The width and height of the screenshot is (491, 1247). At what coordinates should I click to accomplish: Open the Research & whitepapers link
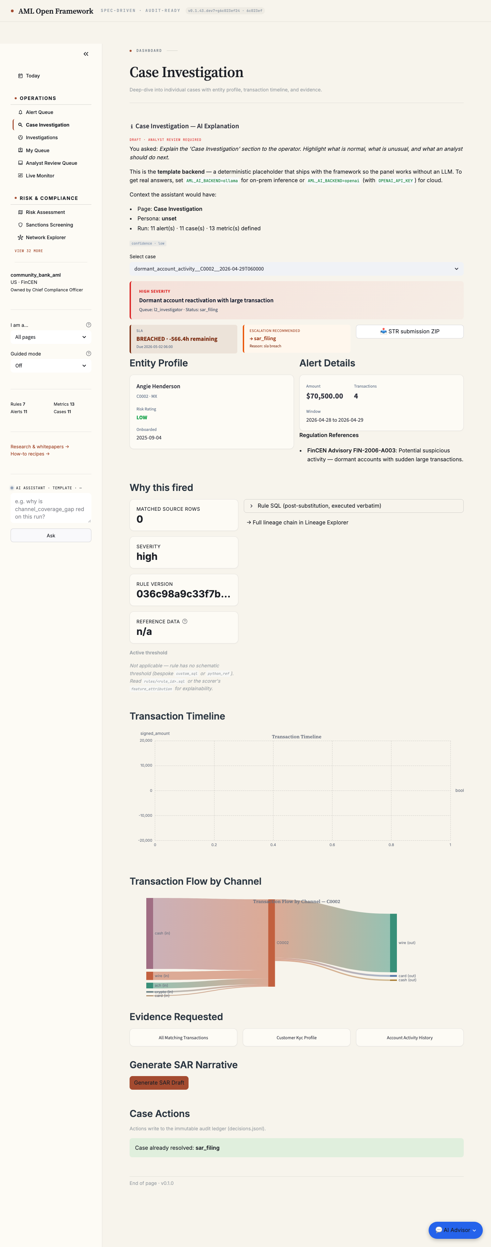coord(40,447)
